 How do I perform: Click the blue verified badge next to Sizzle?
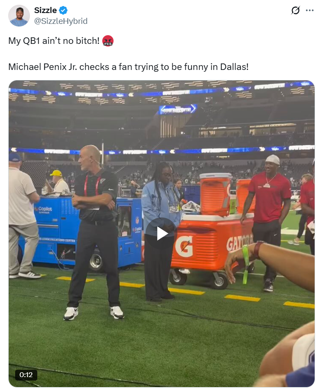(x=63, y=10)
